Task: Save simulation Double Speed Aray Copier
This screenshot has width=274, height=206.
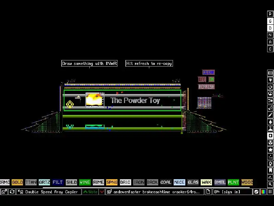Action: (x=49, y=192)
